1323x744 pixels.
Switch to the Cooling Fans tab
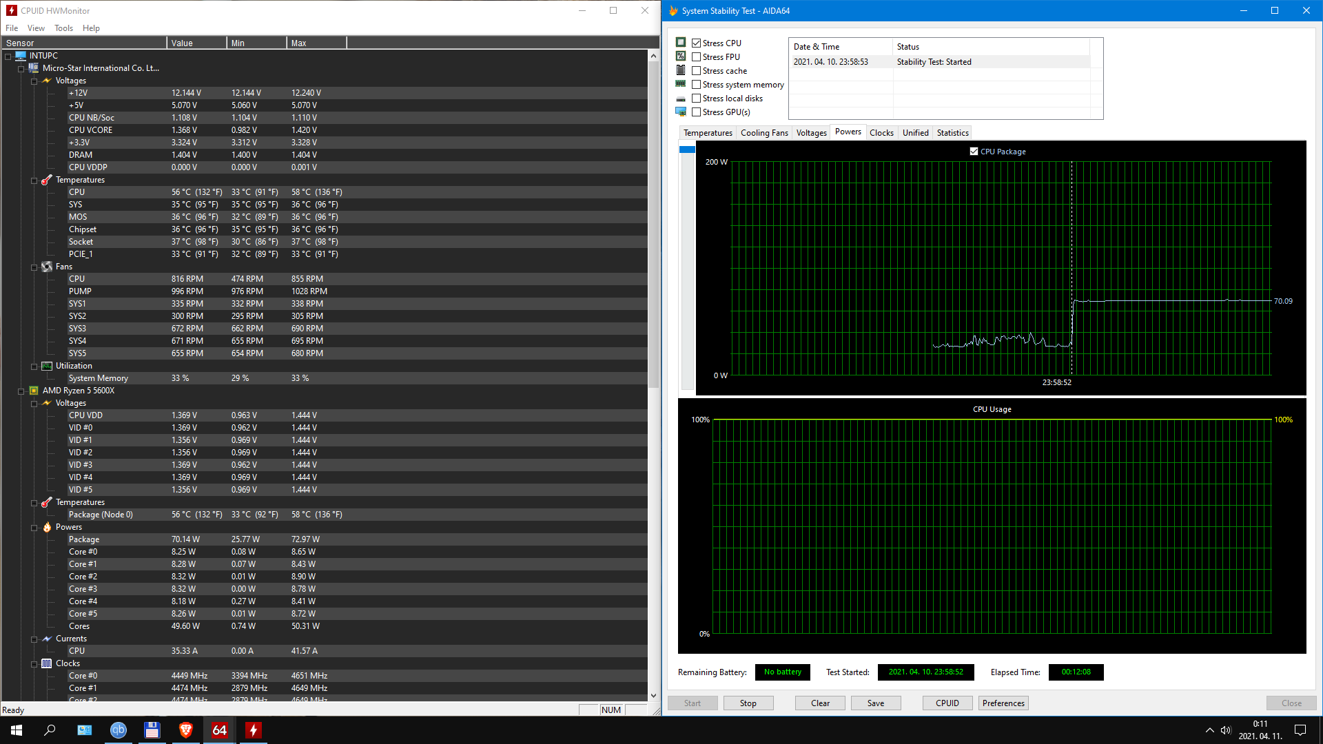(764, 133)
